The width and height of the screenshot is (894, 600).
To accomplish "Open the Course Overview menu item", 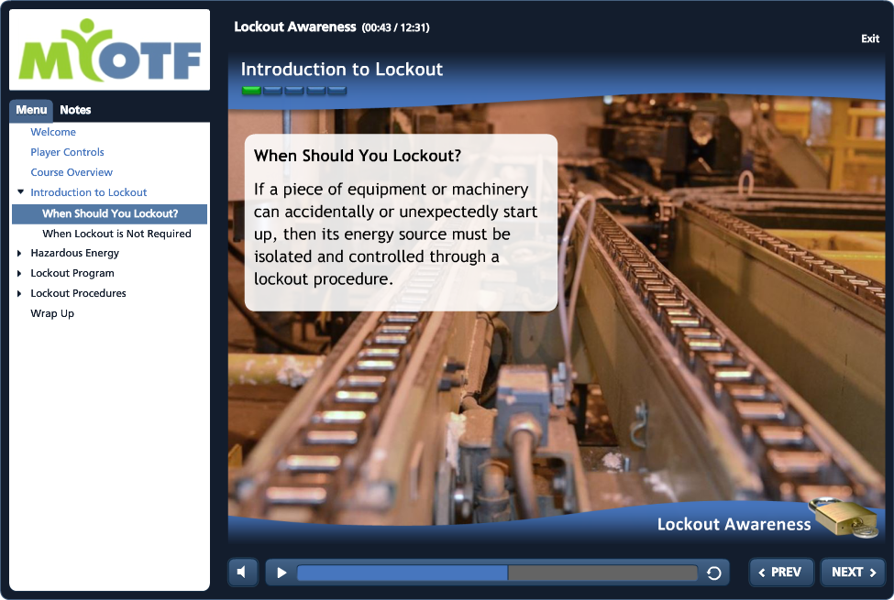I will point(72,172).
